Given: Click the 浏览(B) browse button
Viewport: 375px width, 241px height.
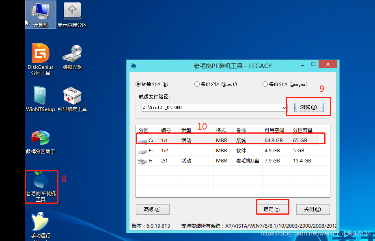Looking at the screenshot, I should 309,107.
